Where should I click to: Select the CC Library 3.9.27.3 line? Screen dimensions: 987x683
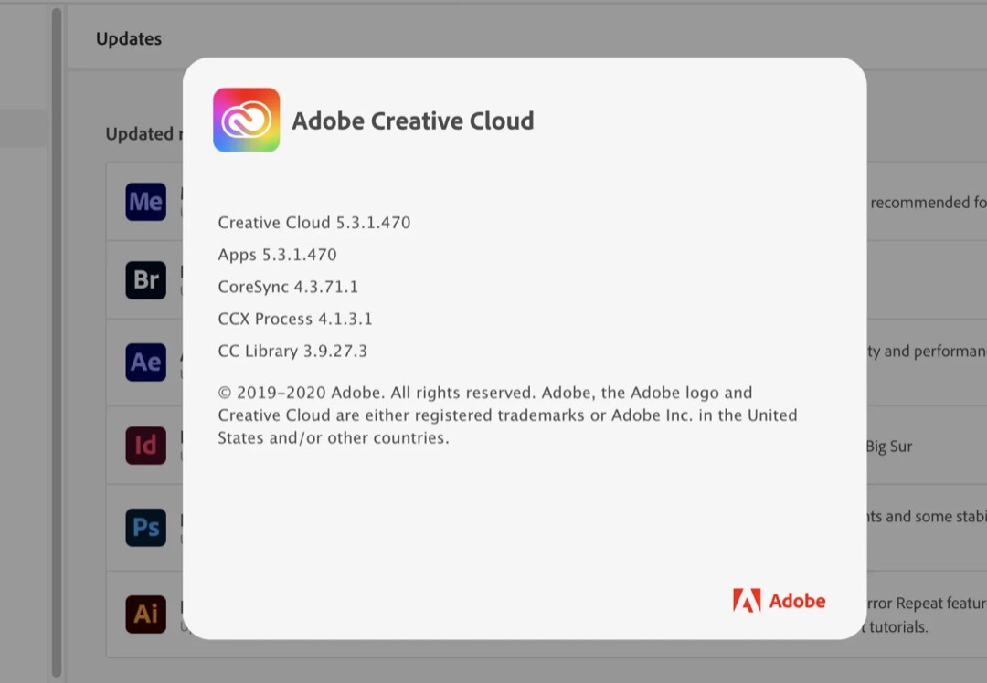(x=292, y=351)
